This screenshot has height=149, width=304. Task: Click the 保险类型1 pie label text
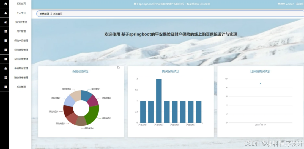pos(96,89)
